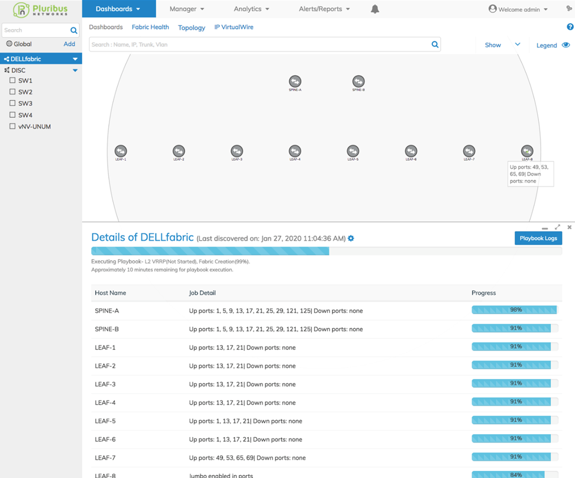Click the Add link beside Global

(x=69, y=44)
